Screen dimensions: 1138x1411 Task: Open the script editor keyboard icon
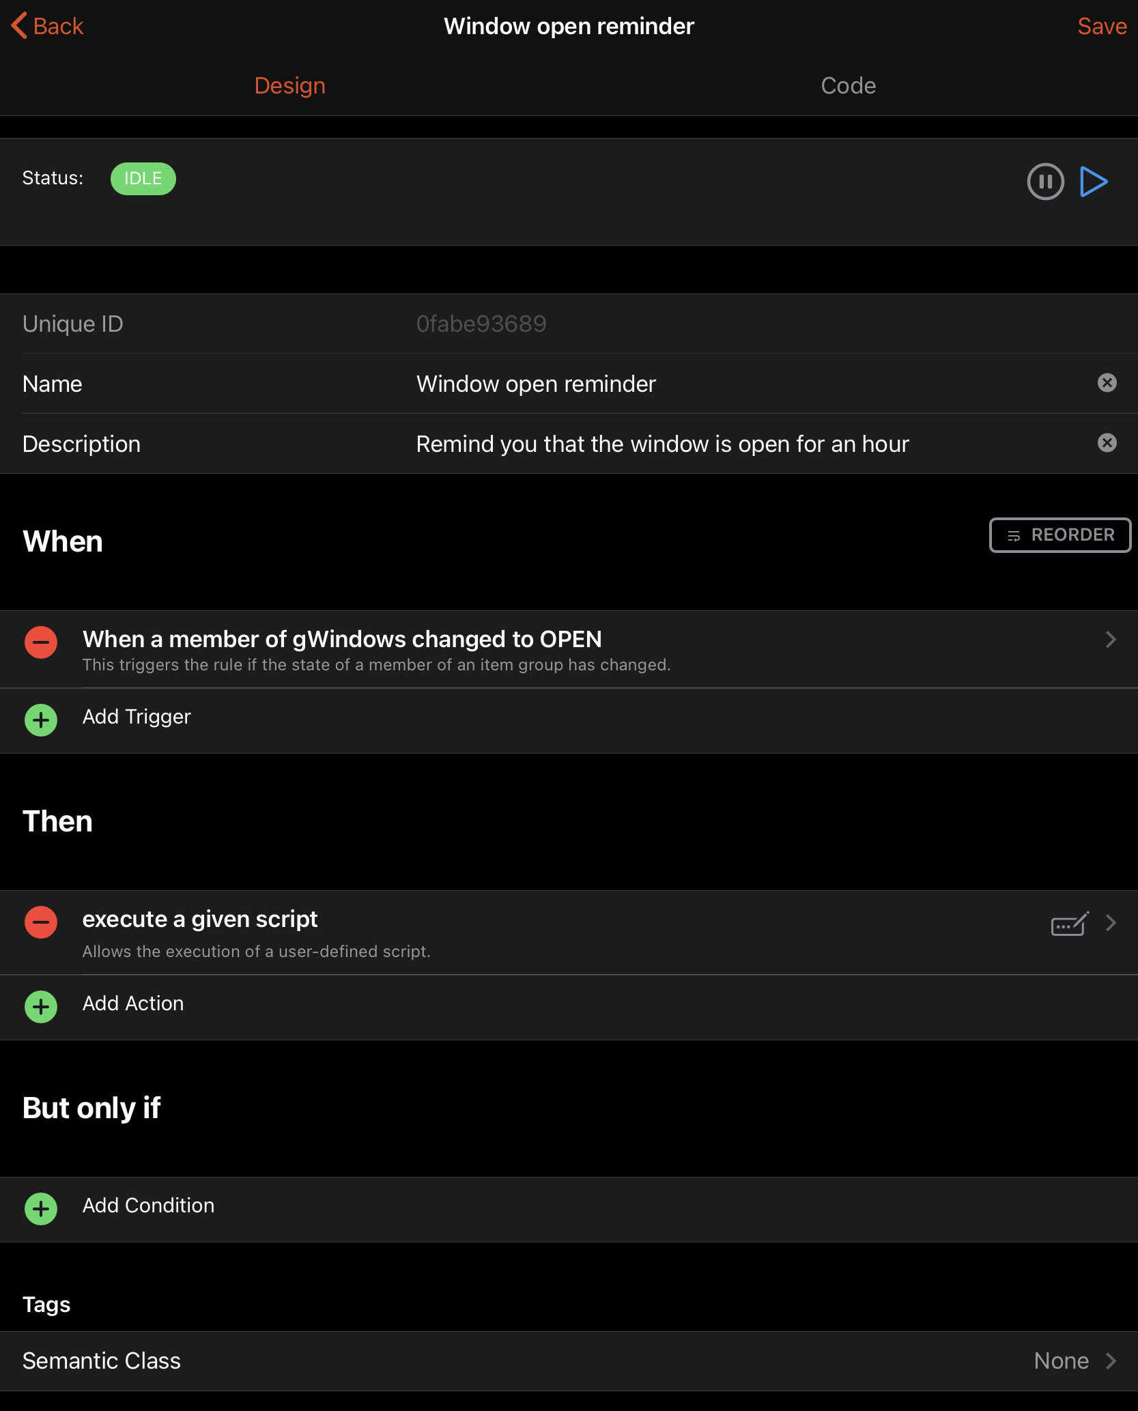point(1069,924)
